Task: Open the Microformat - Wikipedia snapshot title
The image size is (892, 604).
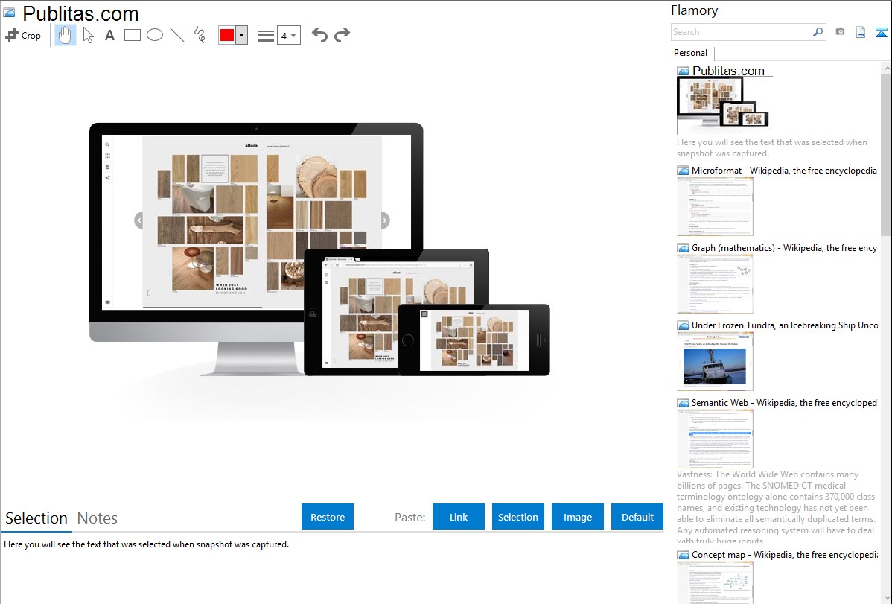Action: [784, 171]
